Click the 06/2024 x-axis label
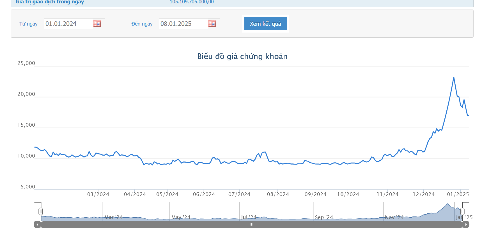 [x=204, y=194]
